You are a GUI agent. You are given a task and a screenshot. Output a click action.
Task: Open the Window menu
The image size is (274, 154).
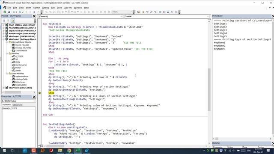point(78,8)
